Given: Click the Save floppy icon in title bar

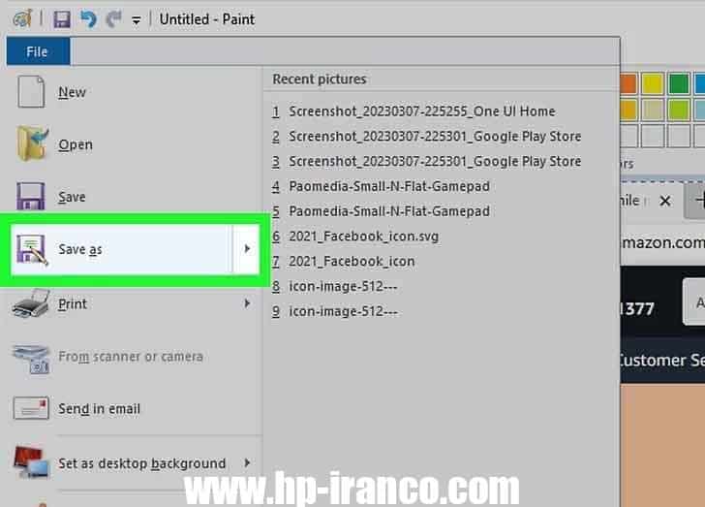Looking at the screenshot, I should pos(62,19).
